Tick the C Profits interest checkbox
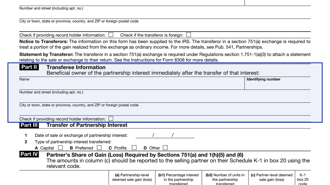Screen dimensions: 330x185 tap(134, 147)
